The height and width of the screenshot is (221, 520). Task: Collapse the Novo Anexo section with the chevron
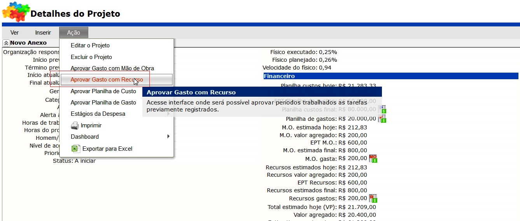click(x=6, y=43)
